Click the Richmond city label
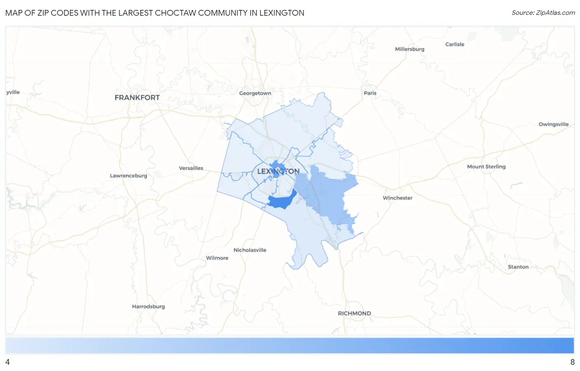 pyautogui.click(x=354, y=314)
